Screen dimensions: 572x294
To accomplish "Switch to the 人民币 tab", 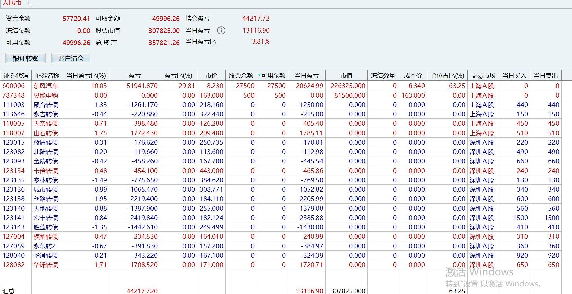I will [x=12, y=3].
